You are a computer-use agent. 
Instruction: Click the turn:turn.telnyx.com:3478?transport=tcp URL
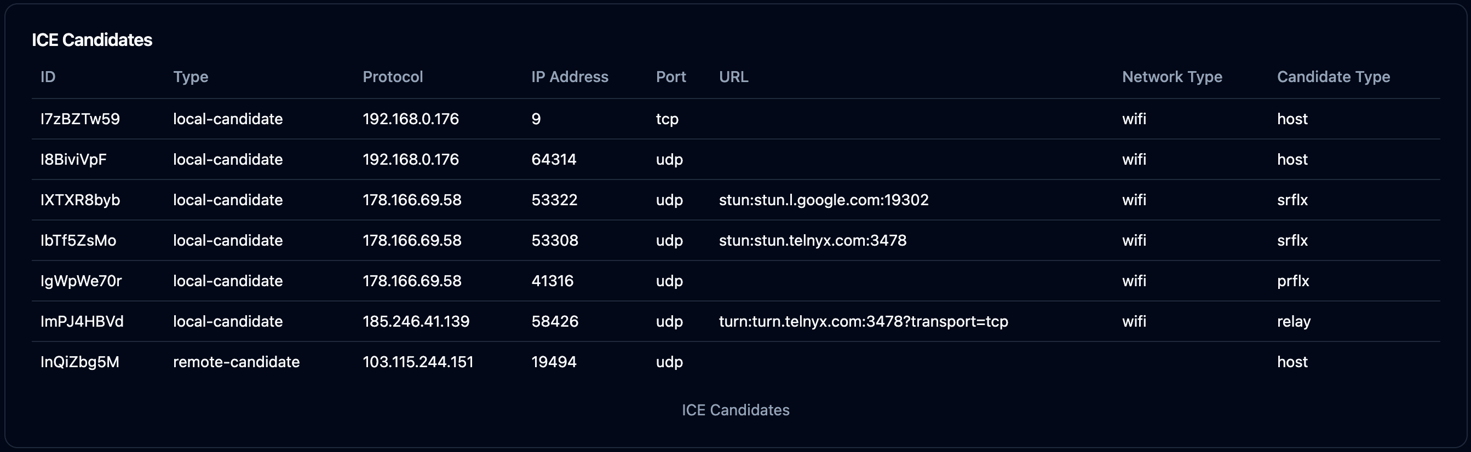pyautogui.click(x=864, y=321)
